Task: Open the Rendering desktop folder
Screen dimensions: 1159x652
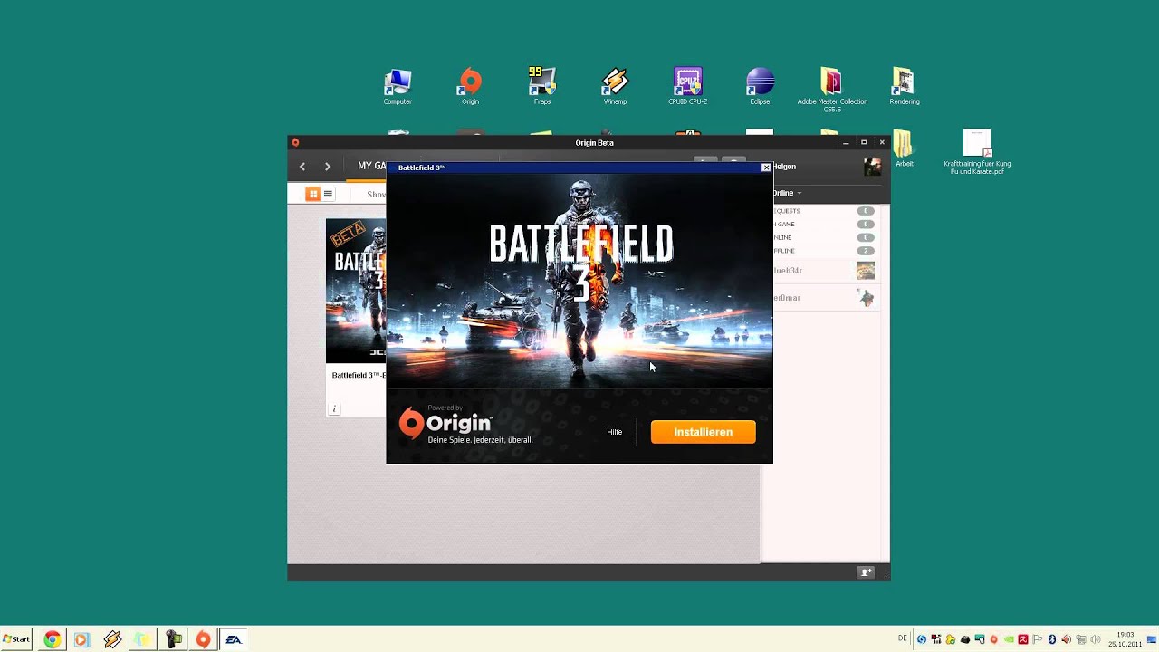Action: click(x=904, y=87)
